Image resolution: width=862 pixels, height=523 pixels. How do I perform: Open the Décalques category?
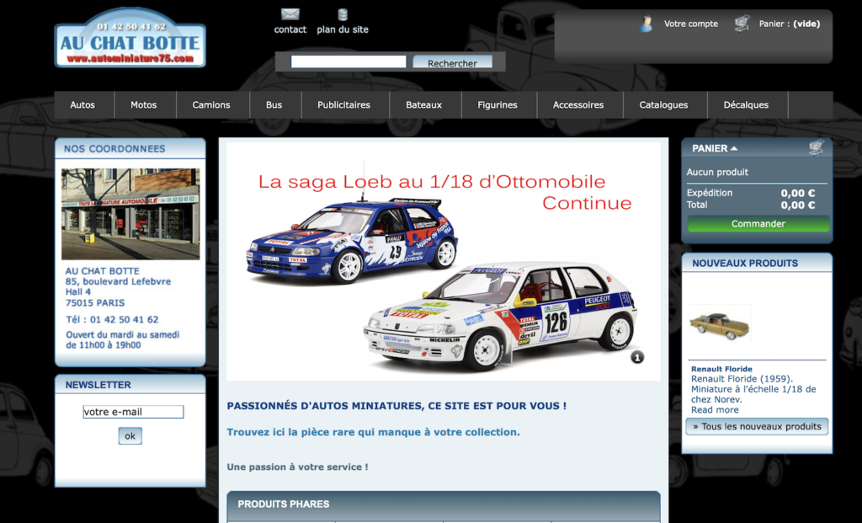(746, 105)
